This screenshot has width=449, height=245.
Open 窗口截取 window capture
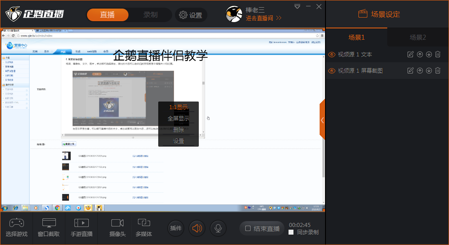(x=49, y=228)
